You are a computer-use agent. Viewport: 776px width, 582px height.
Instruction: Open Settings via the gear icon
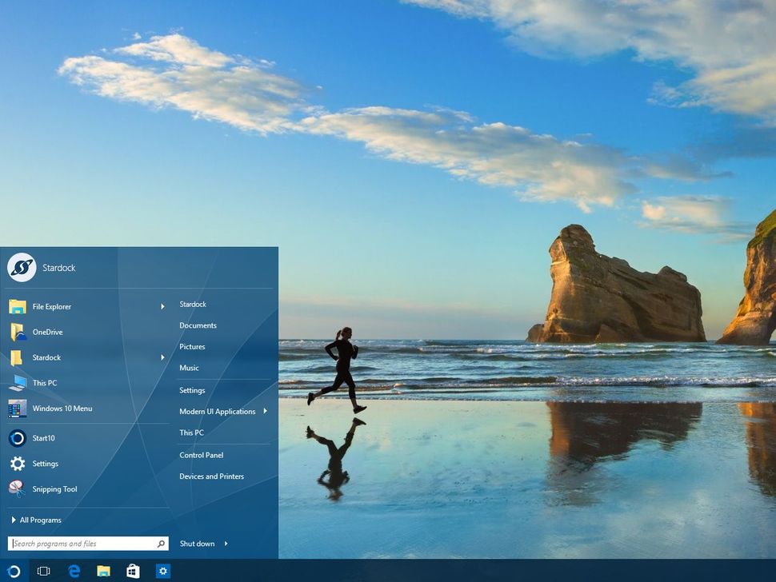[45, 464]
